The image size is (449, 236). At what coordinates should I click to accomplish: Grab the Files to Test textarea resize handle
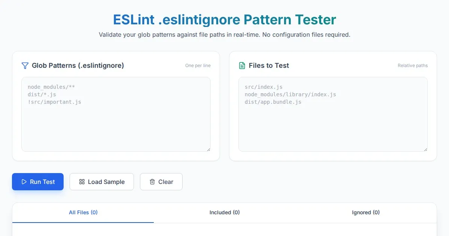coord(425,149)
